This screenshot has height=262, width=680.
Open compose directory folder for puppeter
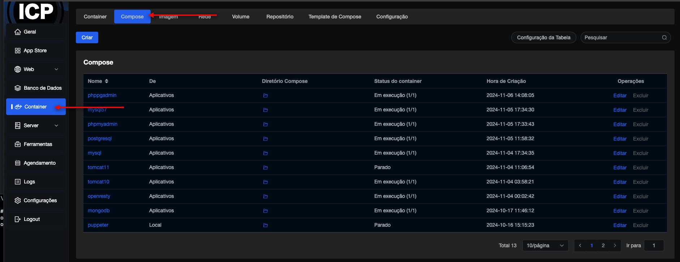pyautogui.click(x=265, y=225)
